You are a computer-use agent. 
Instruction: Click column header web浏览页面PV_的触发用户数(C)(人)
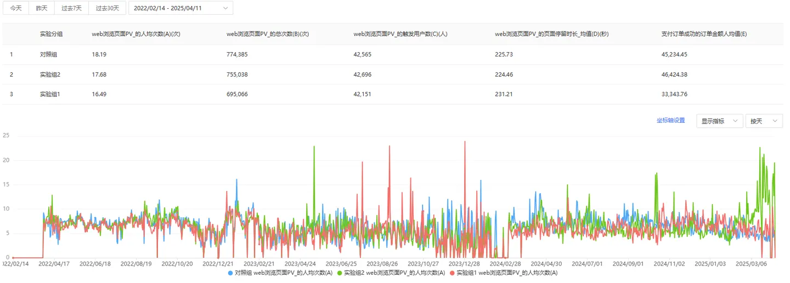click(400, 34)
